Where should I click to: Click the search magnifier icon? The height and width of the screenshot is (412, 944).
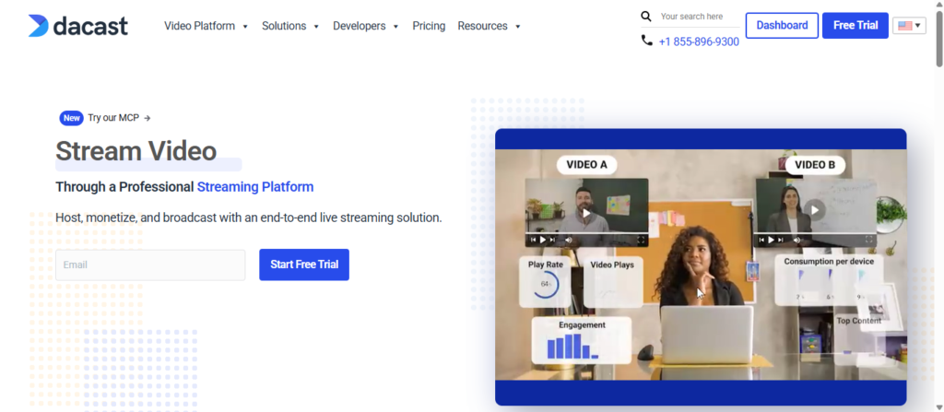tap(646, 17)
